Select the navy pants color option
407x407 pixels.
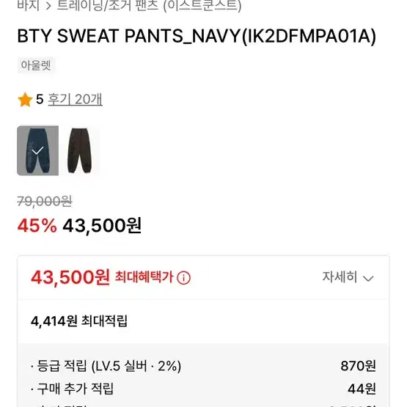pyautogui.click(x=37, y=150)
